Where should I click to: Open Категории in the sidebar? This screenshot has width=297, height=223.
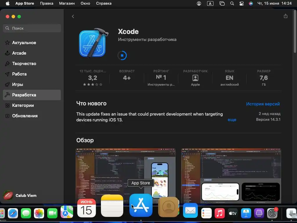point(32,105)
